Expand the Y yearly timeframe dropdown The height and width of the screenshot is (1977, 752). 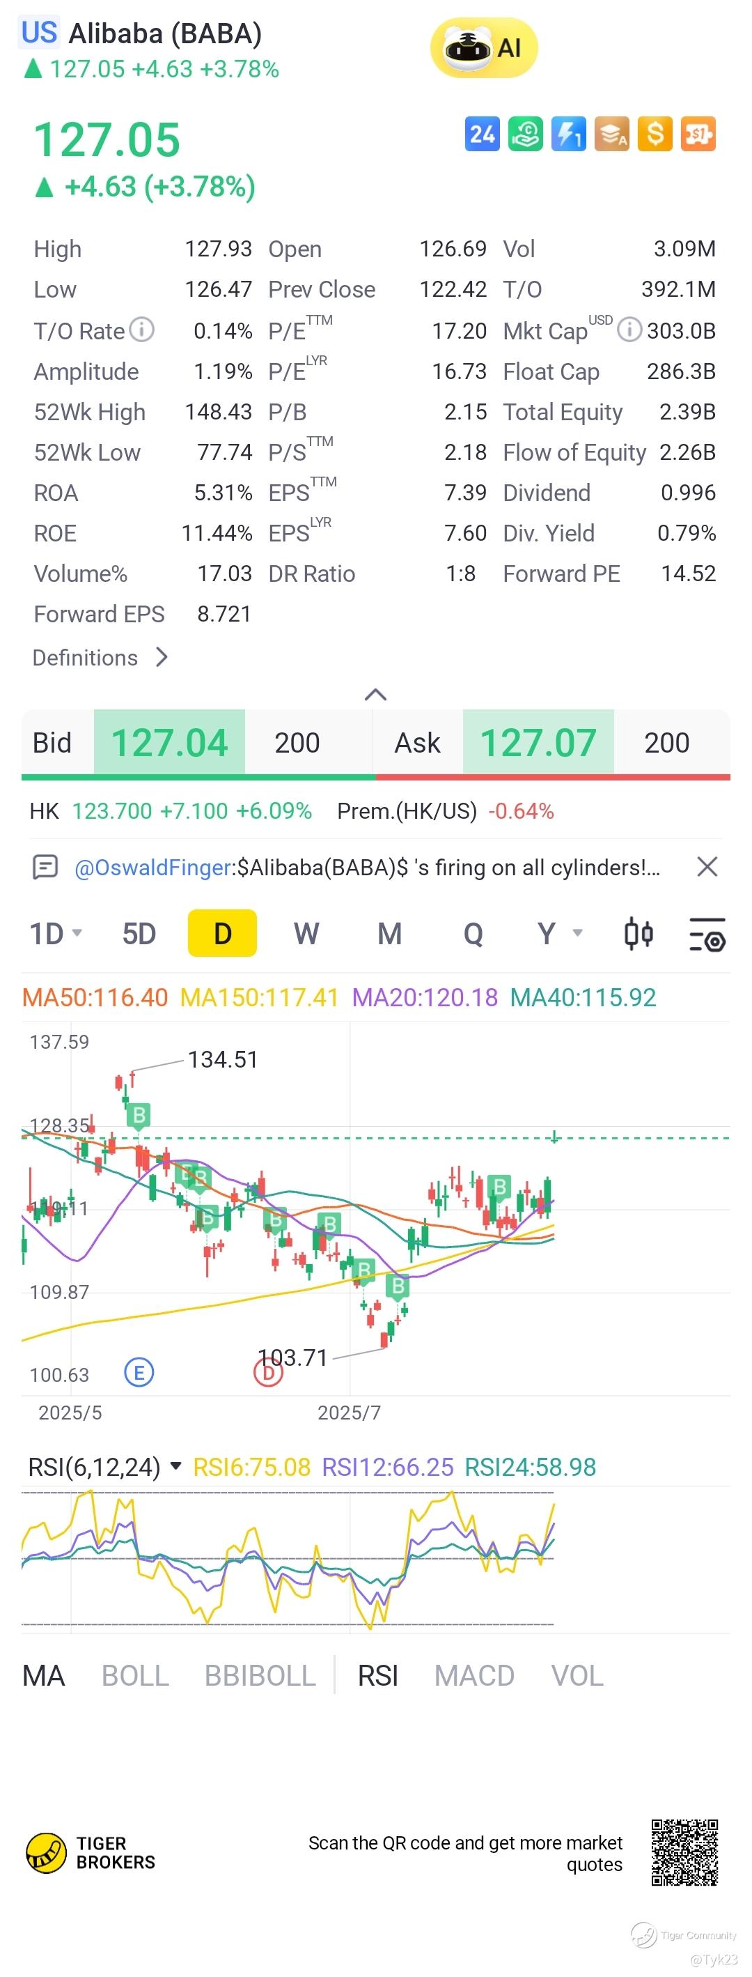pos(560,934)
